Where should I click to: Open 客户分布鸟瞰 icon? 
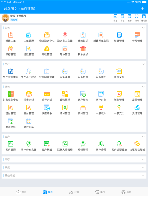coord(29,144)
